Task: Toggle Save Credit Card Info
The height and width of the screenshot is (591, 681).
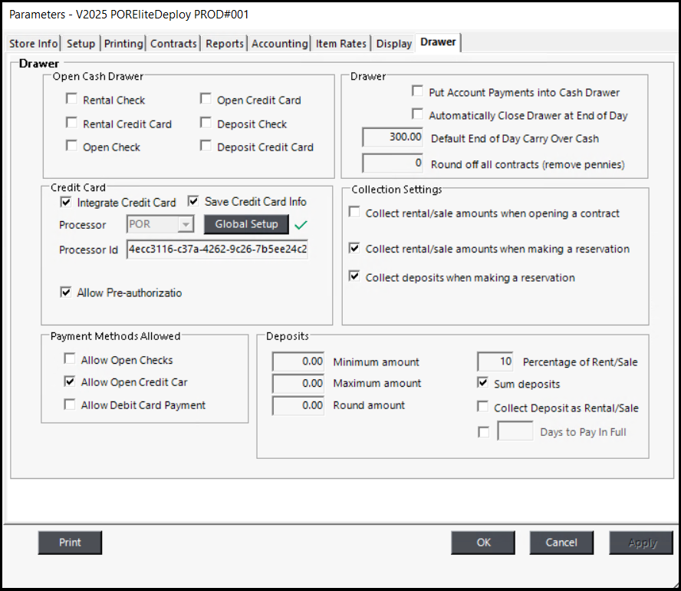Action: (x=193, y=202)
